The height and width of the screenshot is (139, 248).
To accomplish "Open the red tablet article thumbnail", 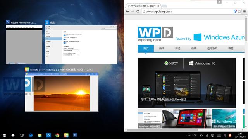I will [x=187, y=119].
